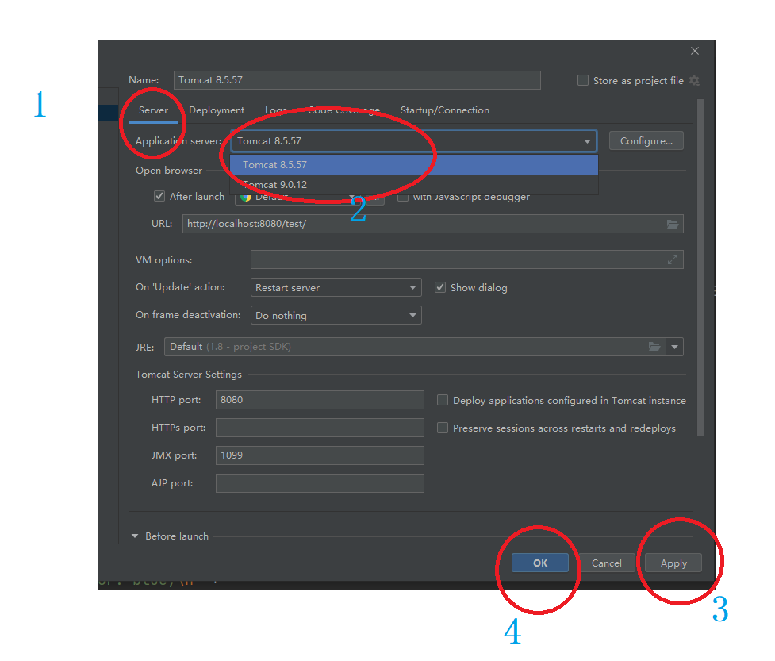Click the folder icon in the URL field

tap(673, 224)
